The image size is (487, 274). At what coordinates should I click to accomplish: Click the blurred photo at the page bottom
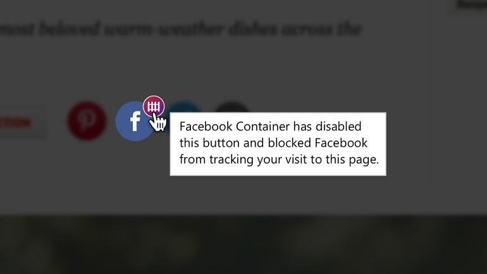click(x=244, y=244)
